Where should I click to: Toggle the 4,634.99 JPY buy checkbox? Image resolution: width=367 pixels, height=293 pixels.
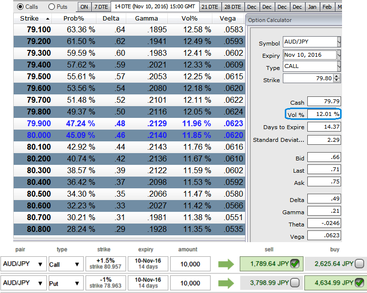[359, 283]
